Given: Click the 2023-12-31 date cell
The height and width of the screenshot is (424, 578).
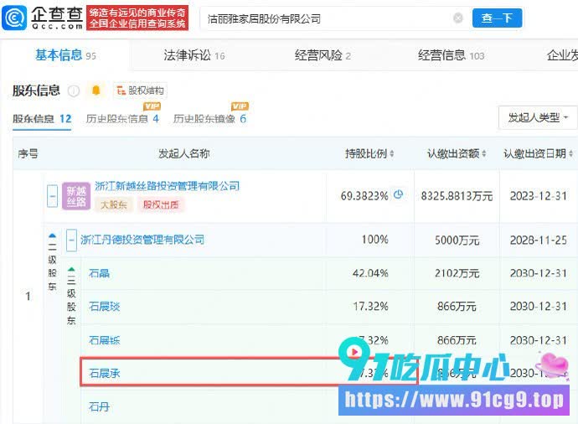Looking at the screenshot, I should pyautogui.click(x=538, y=196).
